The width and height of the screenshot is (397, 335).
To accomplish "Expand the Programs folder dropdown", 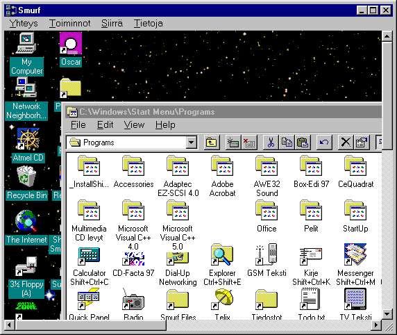I will [x=192, y=142].
